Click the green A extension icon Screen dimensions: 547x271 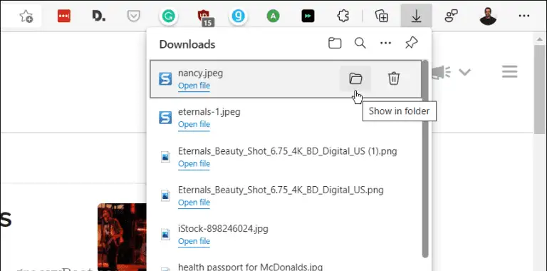click(273, 16)
